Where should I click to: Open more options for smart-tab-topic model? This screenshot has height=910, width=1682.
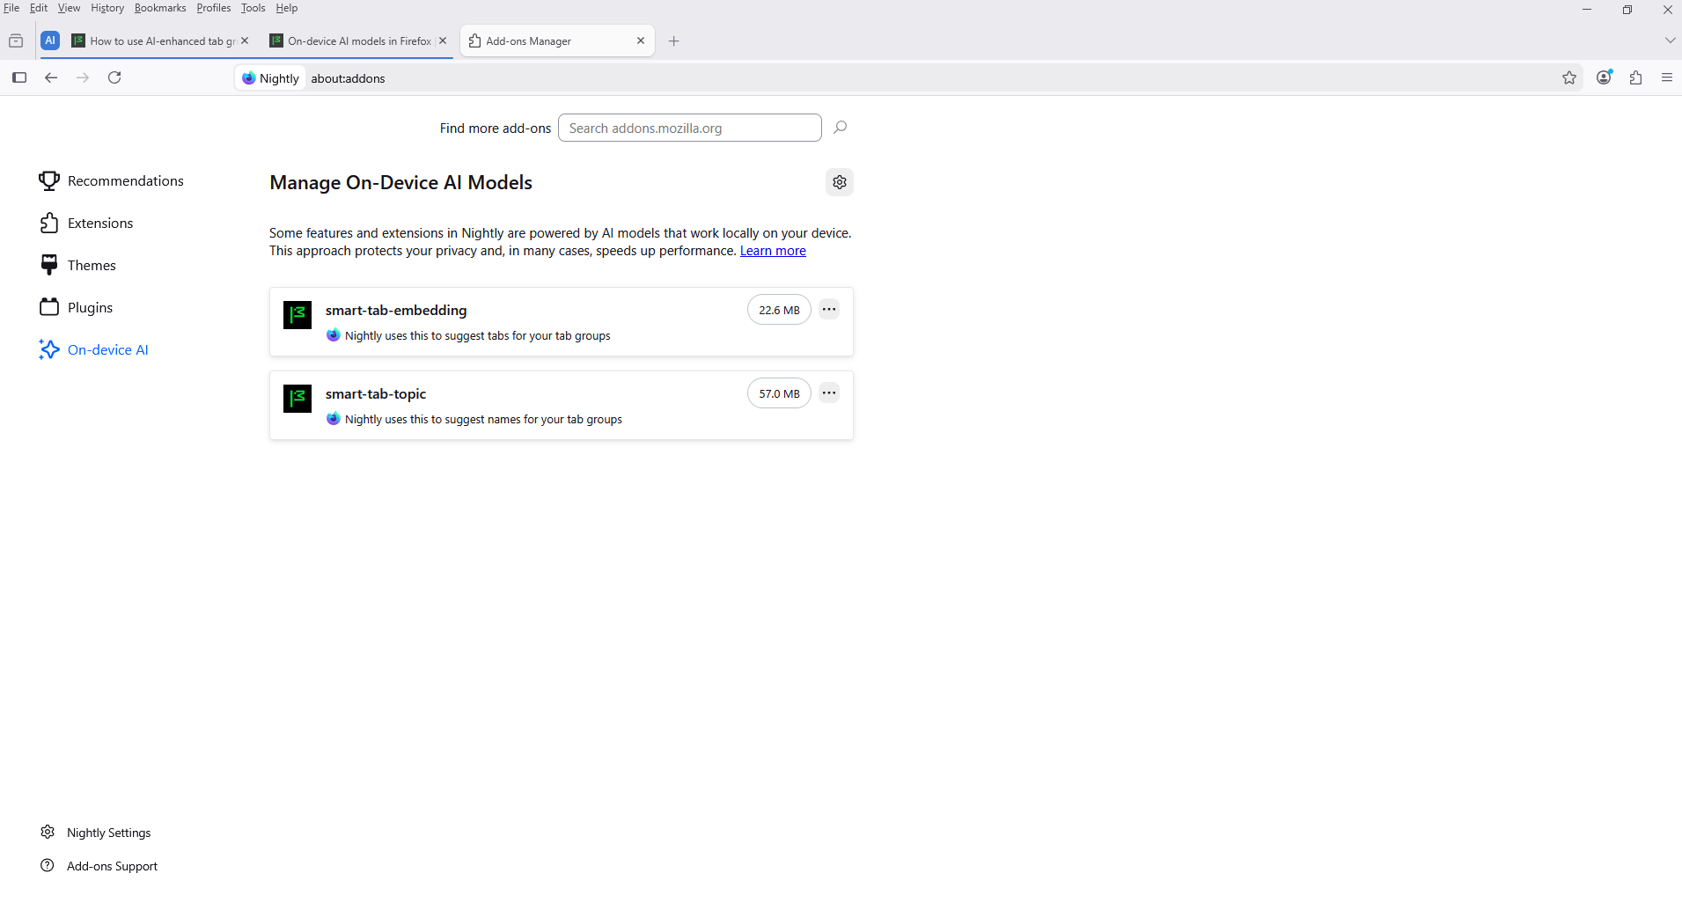pyautogui.click(x=829, y=393)
